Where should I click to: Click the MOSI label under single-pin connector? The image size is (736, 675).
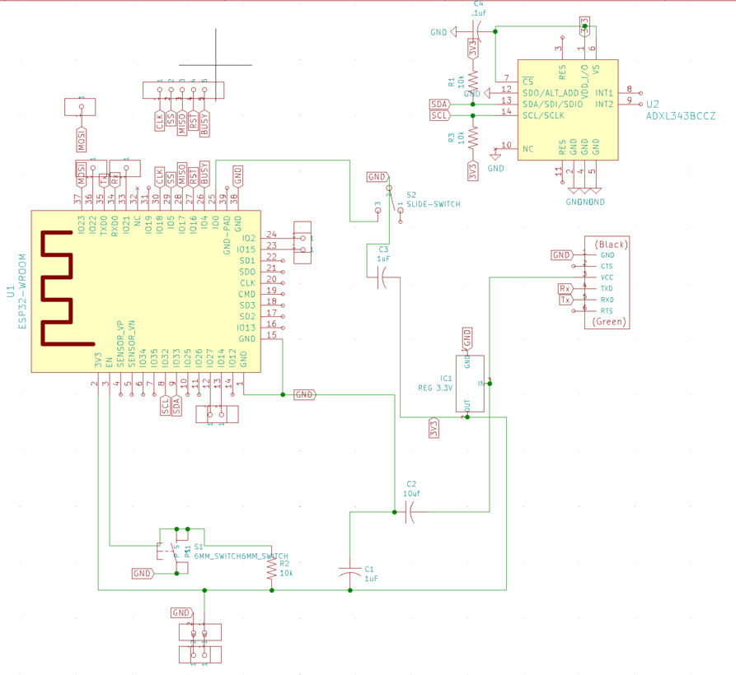pos(82,139)
